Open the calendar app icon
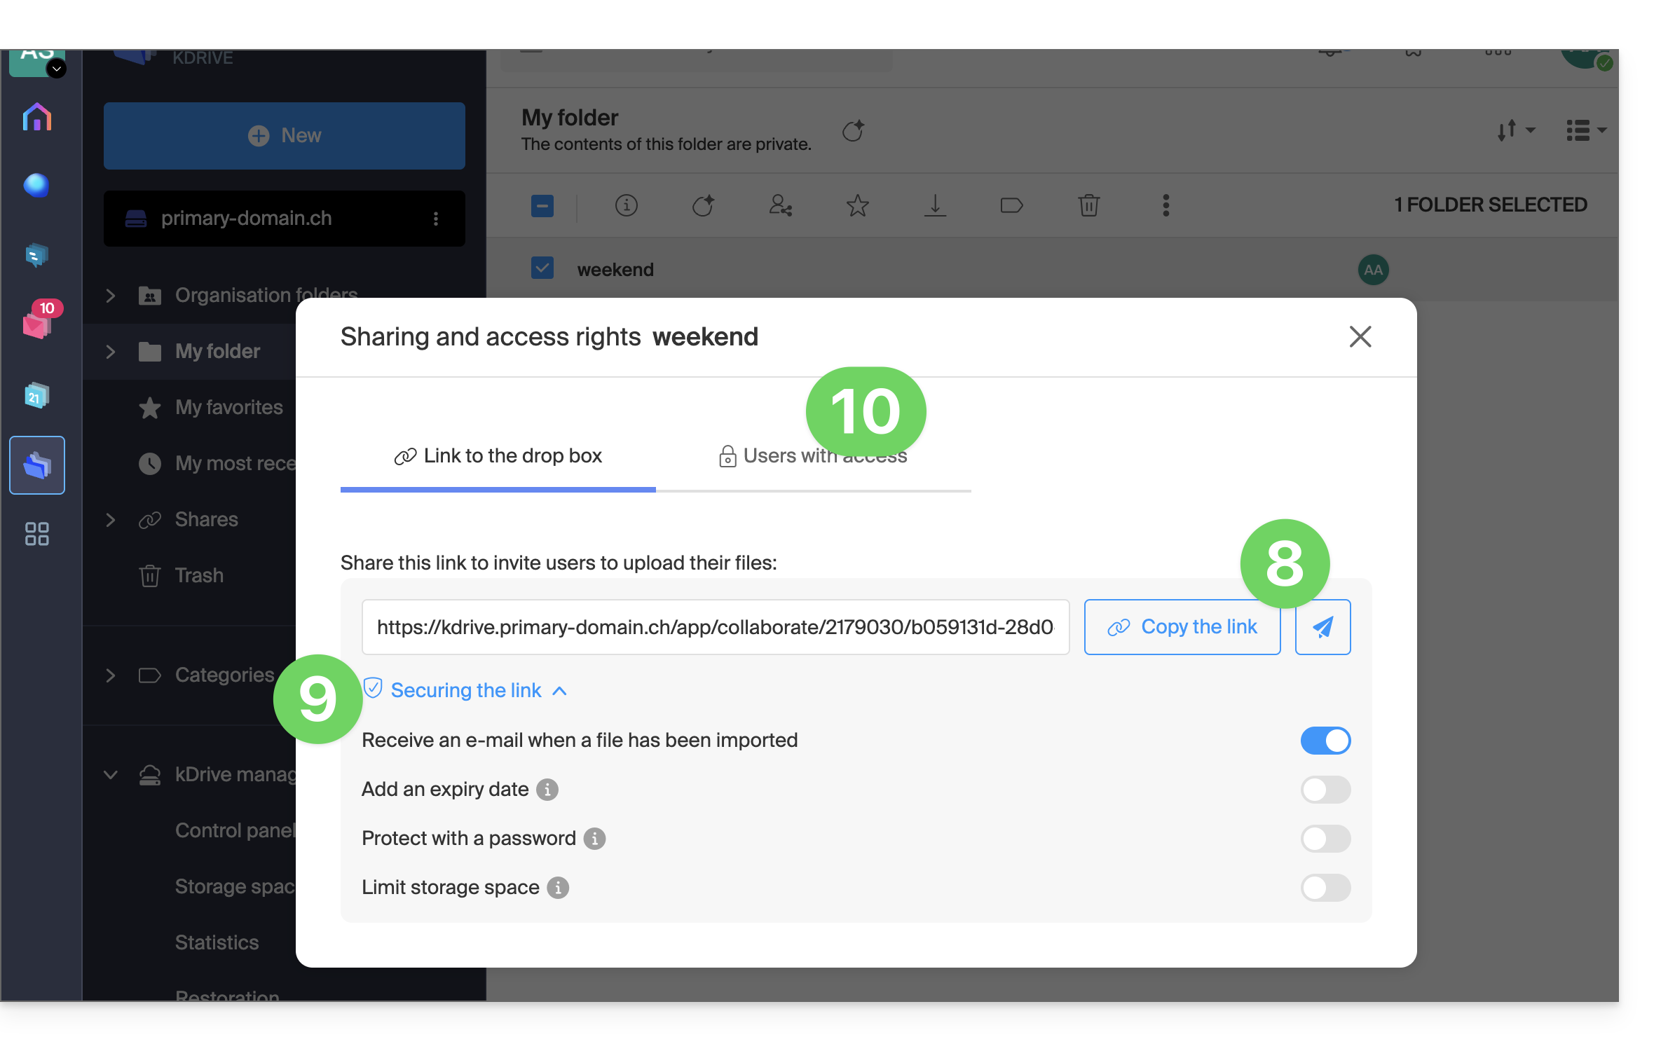Viewport: 1668px width, 1051px height. point(37,396)
